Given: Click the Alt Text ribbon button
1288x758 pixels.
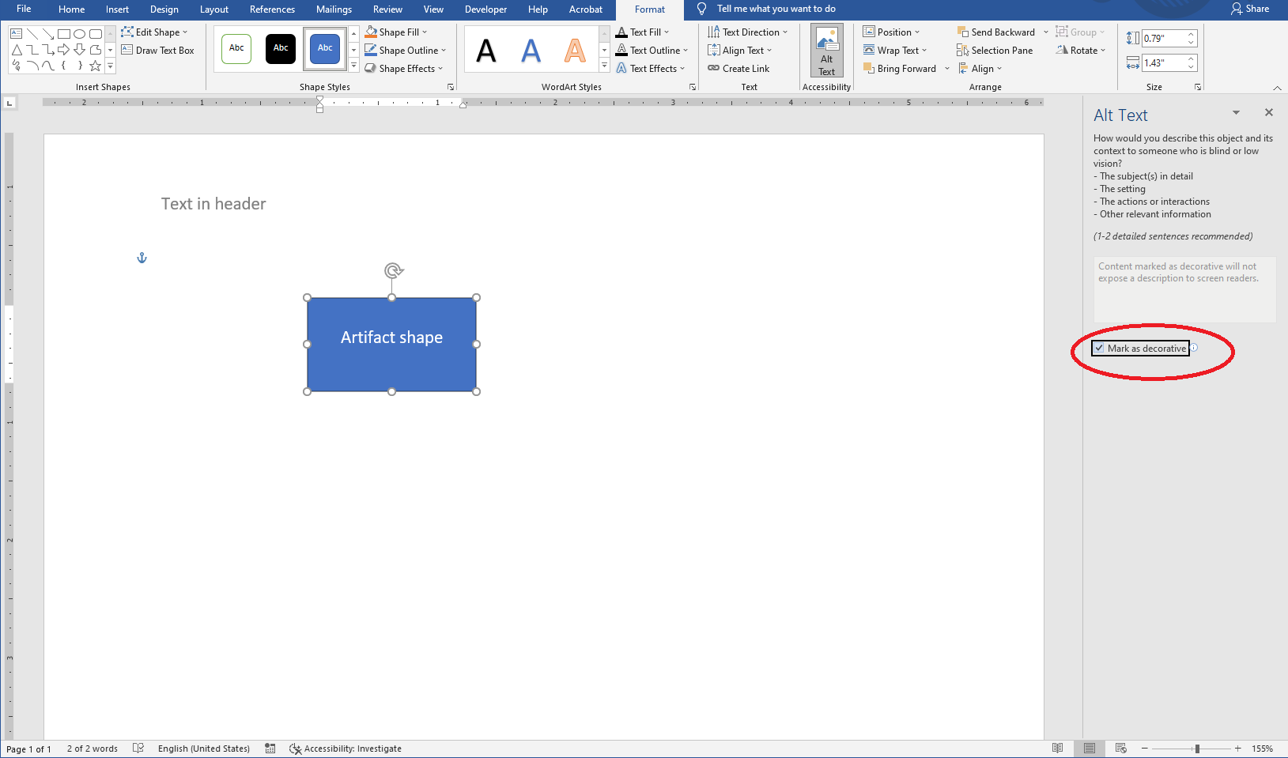Looking at the screenshot, I should point(826,51).
